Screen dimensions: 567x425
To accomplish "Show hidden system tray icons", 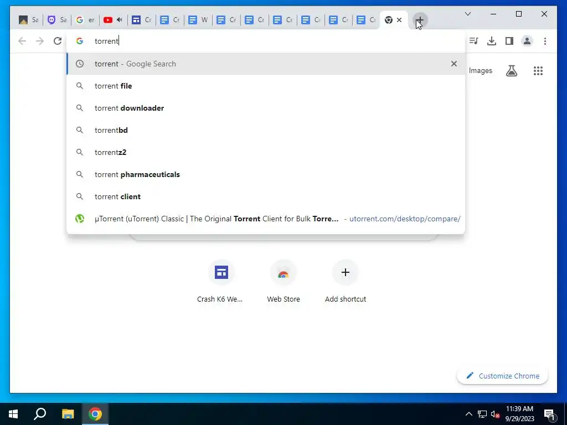I will 468,414.
